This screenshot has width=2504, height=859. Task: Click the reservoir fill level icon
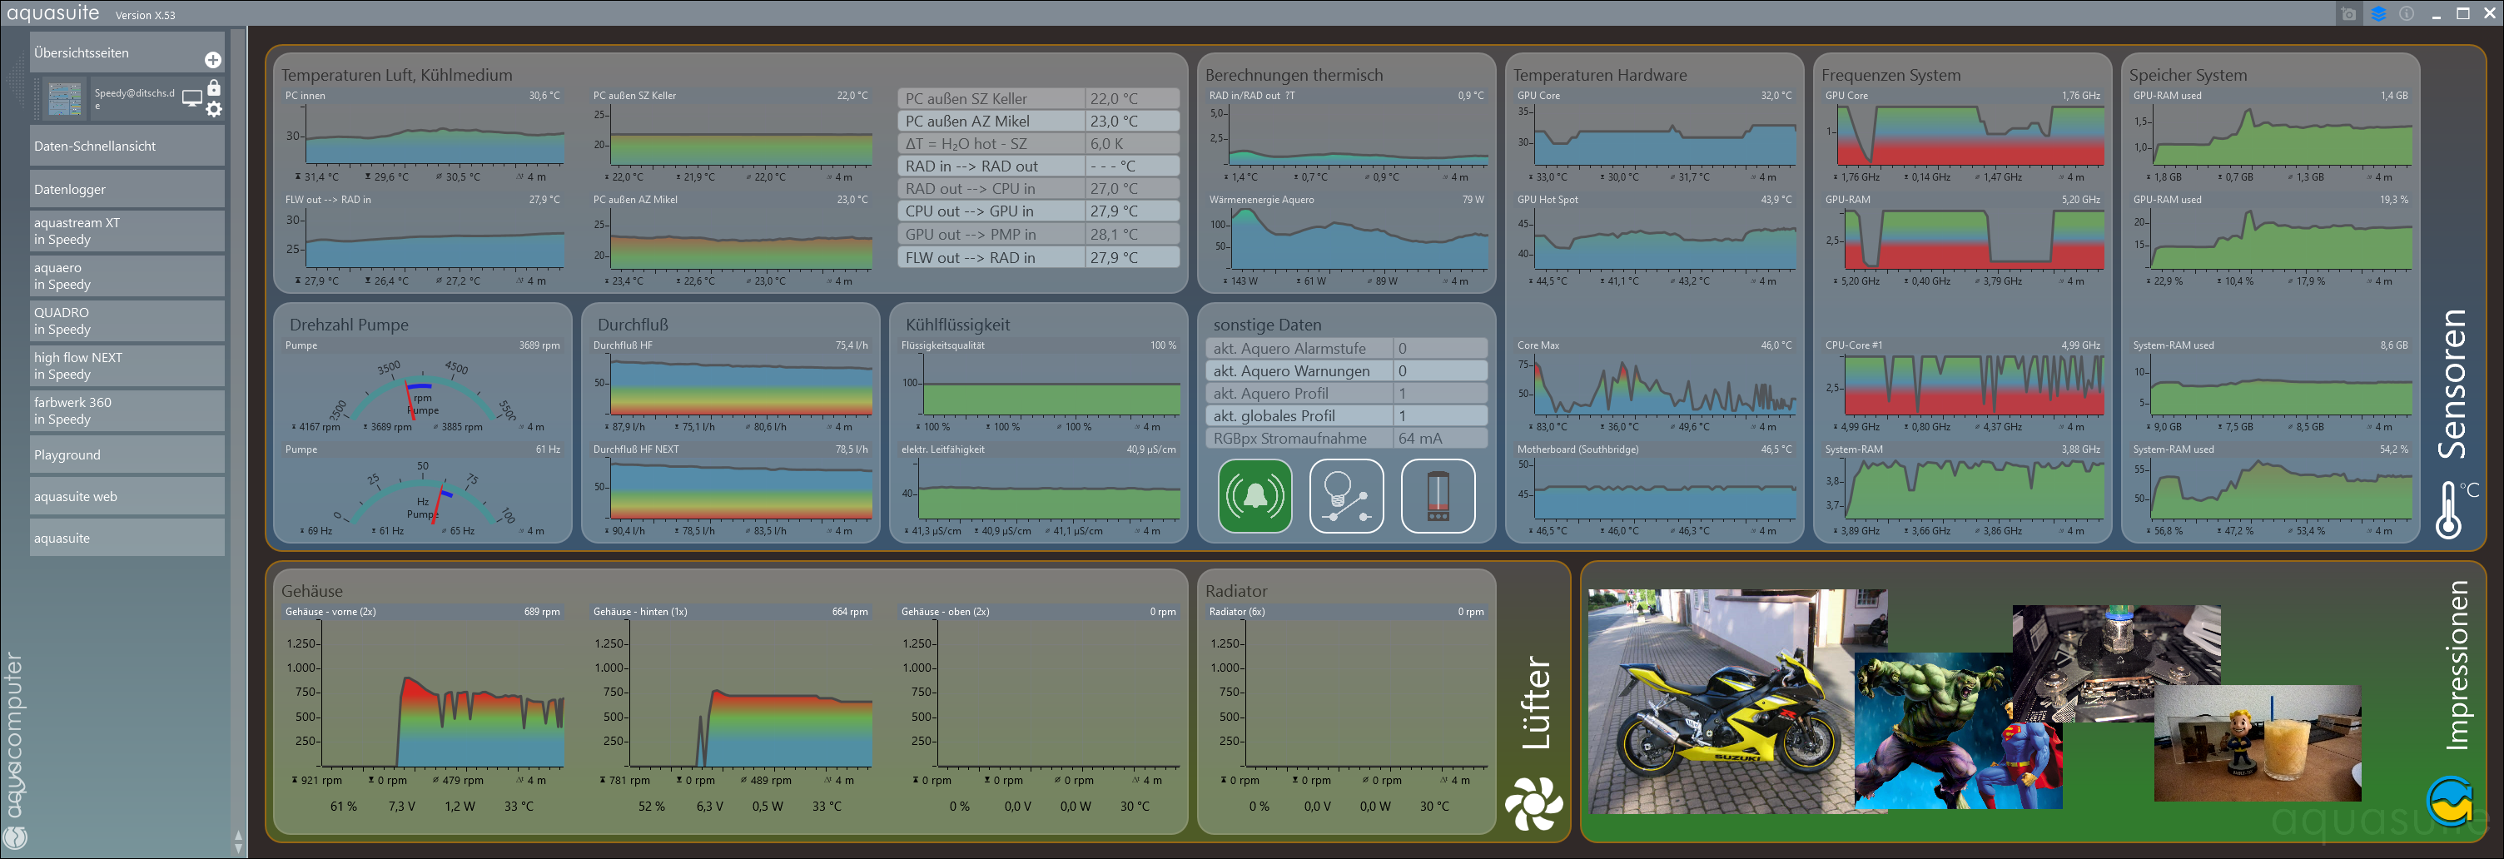(1437, 497)
